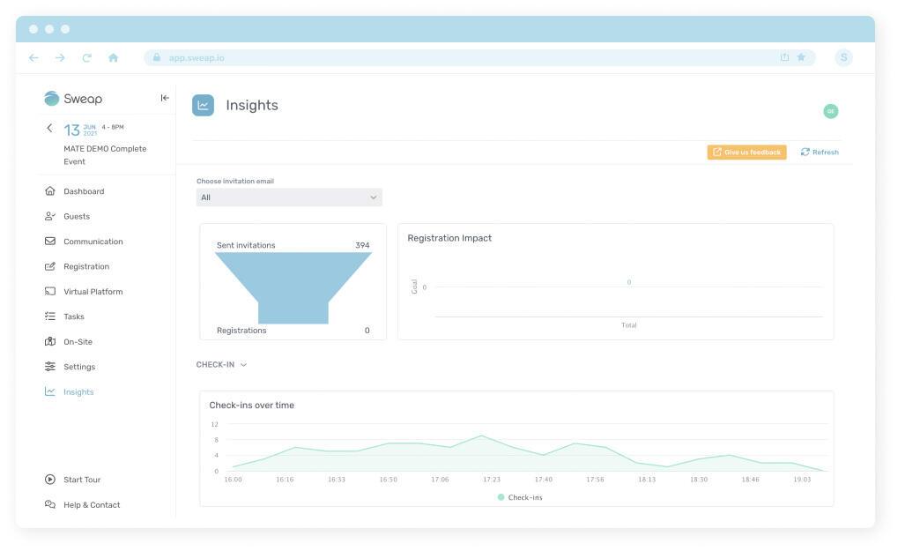Open the Choose invitation email dropdown
Image resolution: width=898 pixels, height=551 pixels.
point(289,197)
